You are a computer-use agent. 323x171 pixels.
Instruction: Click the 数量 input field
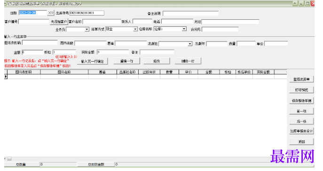click(246, 44)
